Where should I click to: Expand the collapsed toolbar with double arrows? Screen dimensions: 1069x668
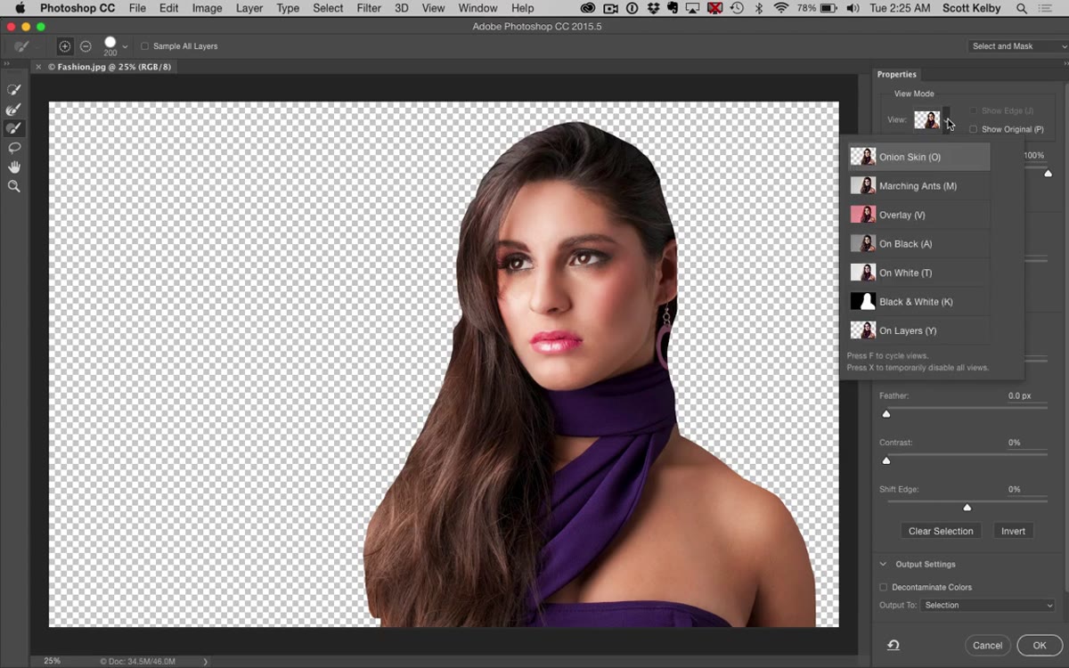7,64
